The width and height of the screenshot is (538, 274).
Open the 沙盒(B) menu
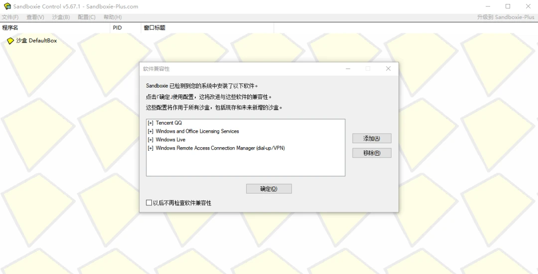61,17
